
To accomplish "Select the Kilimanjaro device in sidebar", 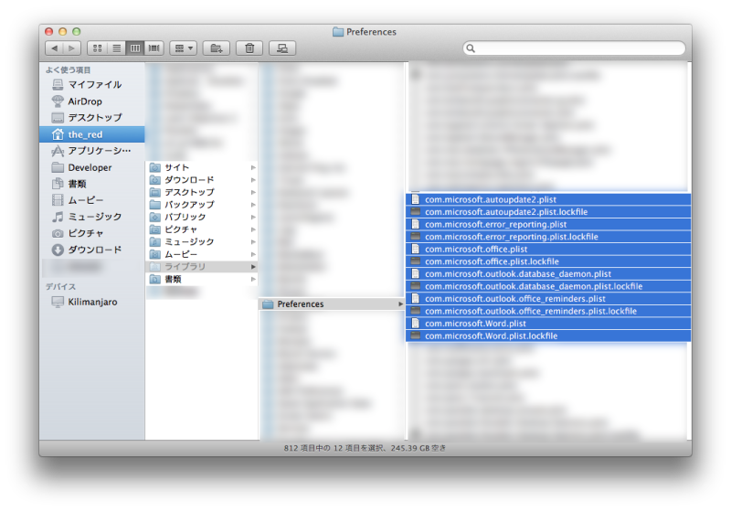I will pos(92,302).
